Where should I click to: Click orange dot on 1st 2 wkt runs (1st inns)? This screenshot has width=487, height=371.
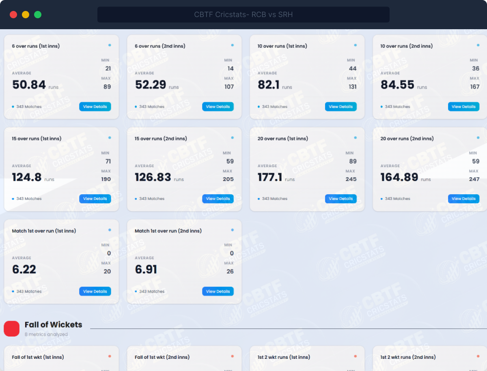pyautogui.click(x=355, y=356)
